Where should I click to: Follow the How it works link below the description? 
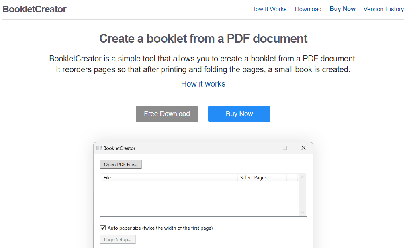coord(203,84)
